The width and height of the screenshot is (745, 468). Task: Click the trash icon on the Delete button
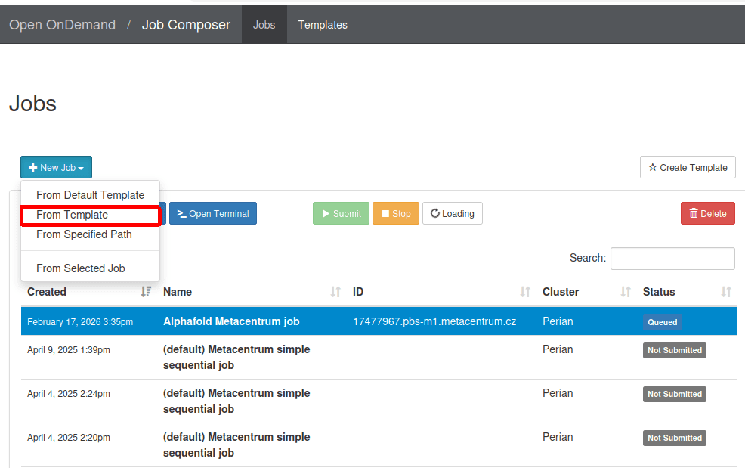tap(693, 213)
